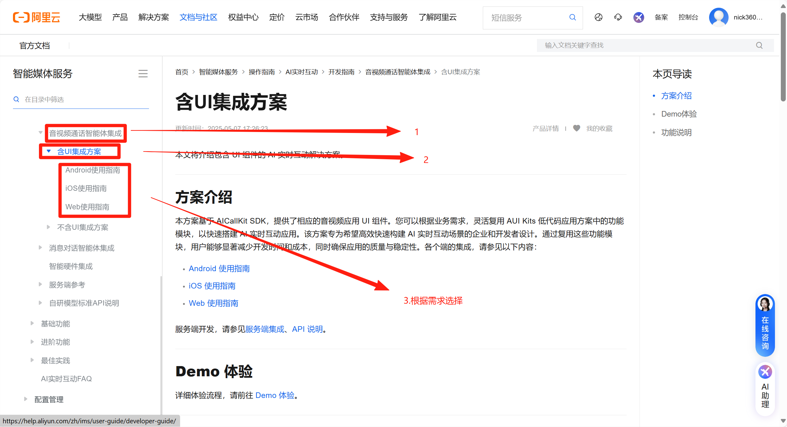Viewport: 787px width, 427px height.
Task: Open the 支持与服务 top menu
Action: pyautogui.click(x=389, y=17)
